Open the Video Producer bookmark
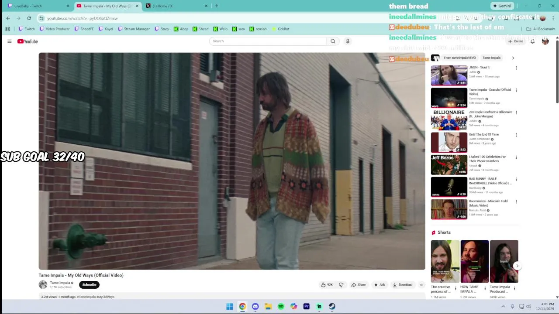Screen dimensions: 559x314 point(55,29)
